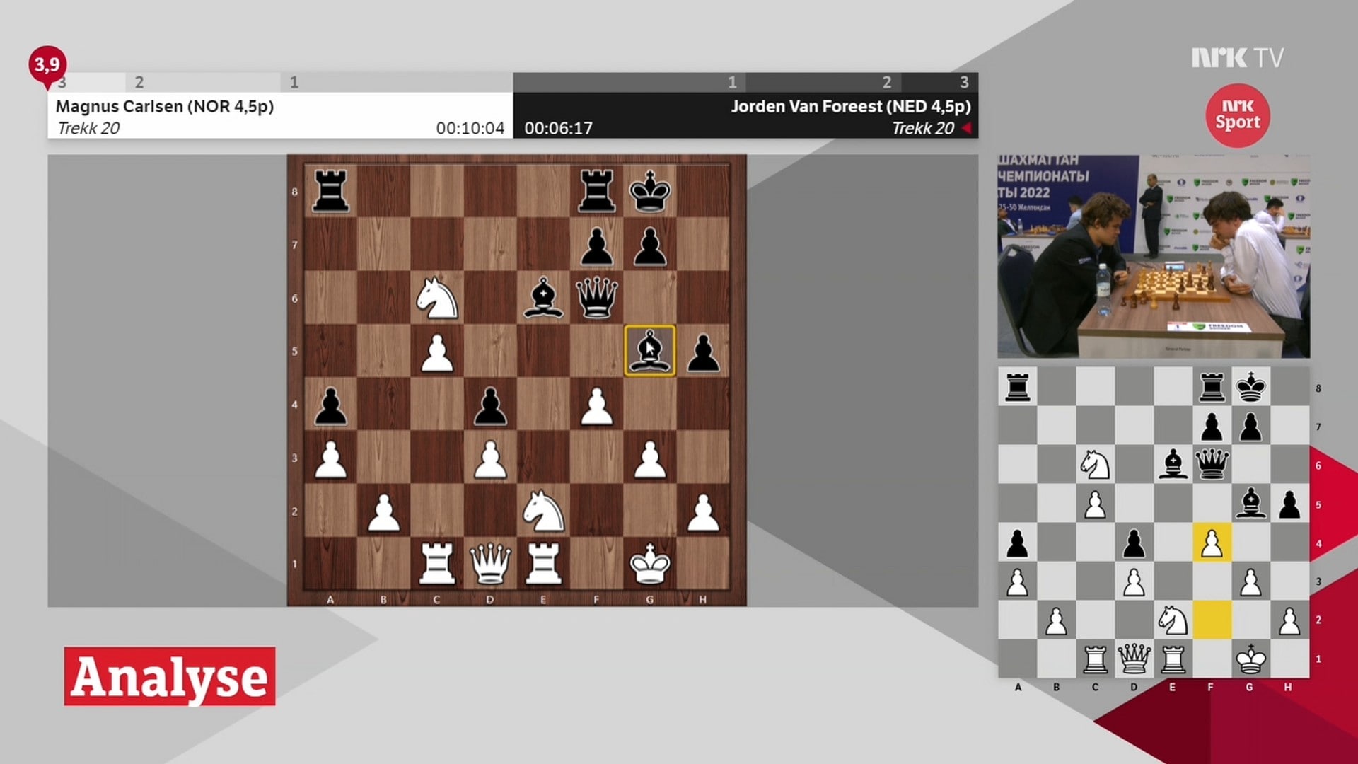Select the black king on g8

[x=649, y=191]
